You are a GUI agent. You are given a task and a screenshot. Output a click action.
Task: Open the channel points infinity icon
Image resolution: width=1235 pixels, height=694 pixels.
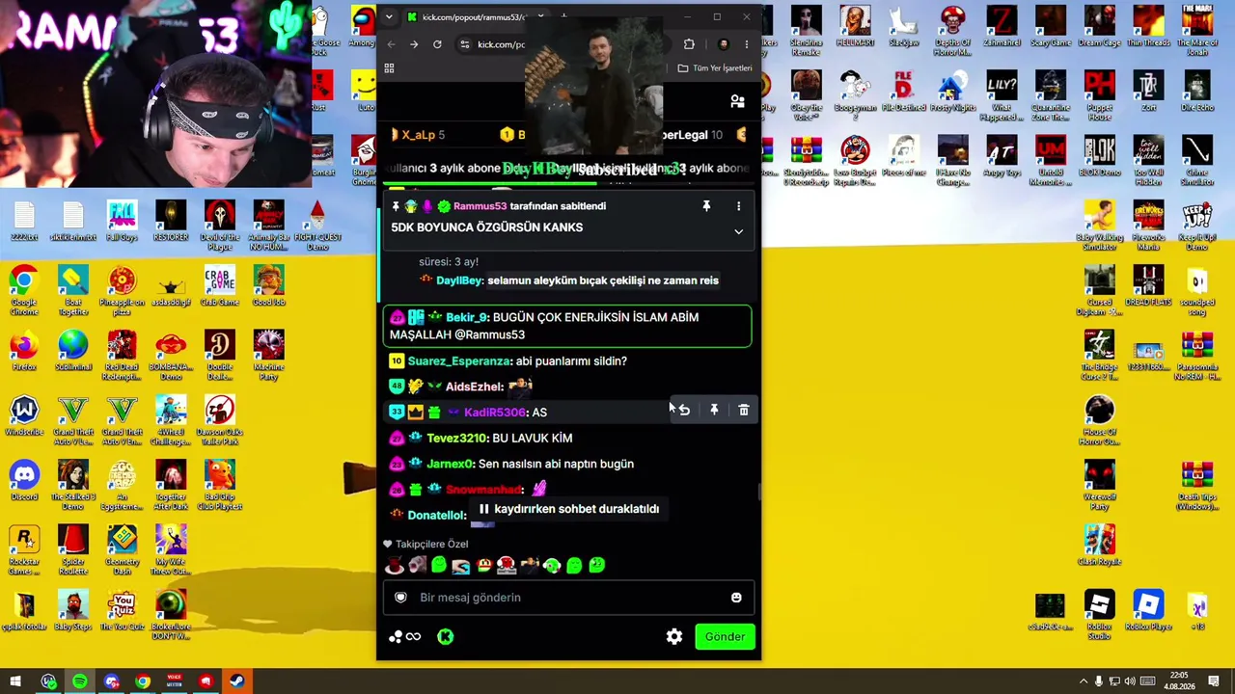pos(413,636)
